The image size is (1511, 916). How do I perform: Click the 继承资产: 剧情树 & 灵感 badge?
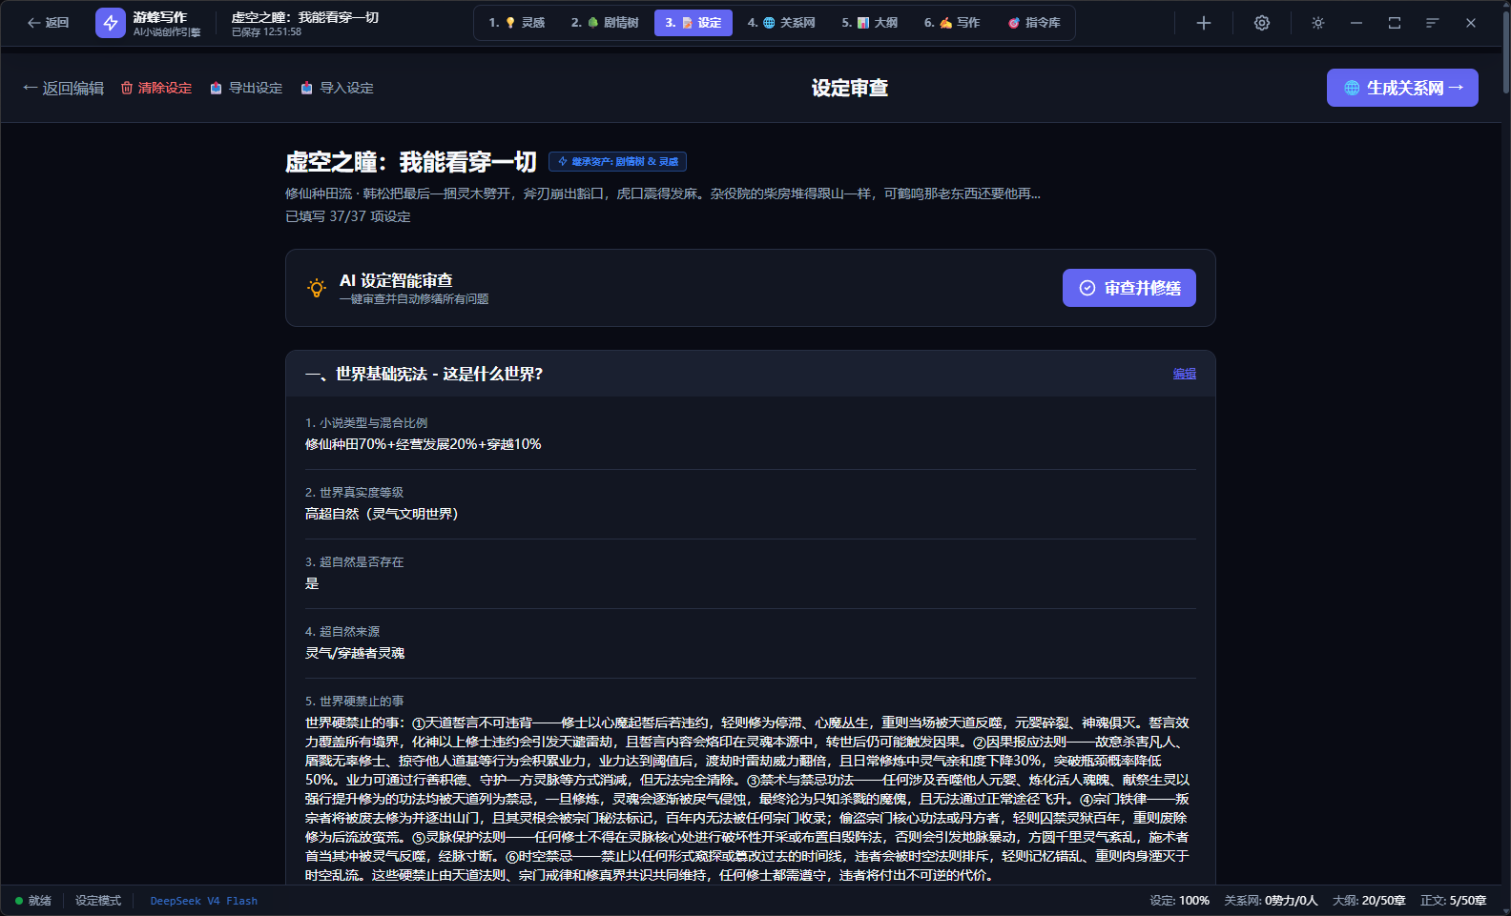click(x=617, y=162)
